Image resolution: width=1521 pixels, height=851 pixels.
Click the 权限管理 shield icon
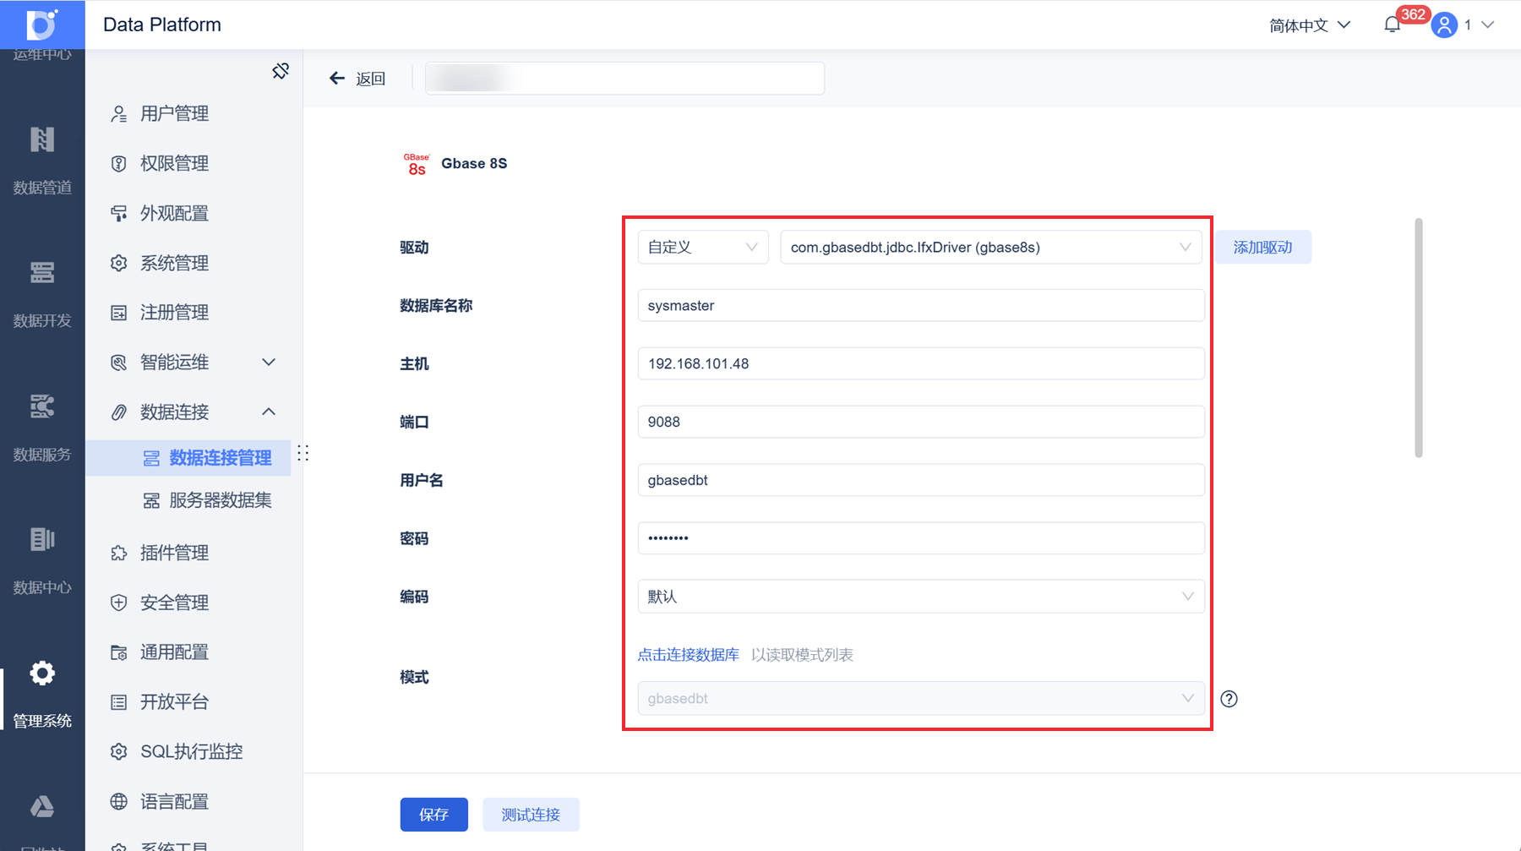click(119, 164)
